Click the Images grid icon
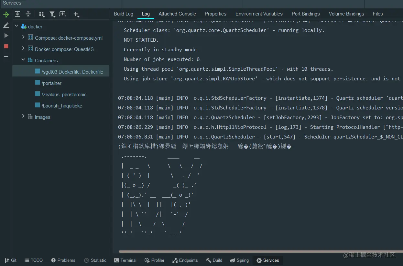Viewport: 403px width, 266px height. click(x=30, y=117)
